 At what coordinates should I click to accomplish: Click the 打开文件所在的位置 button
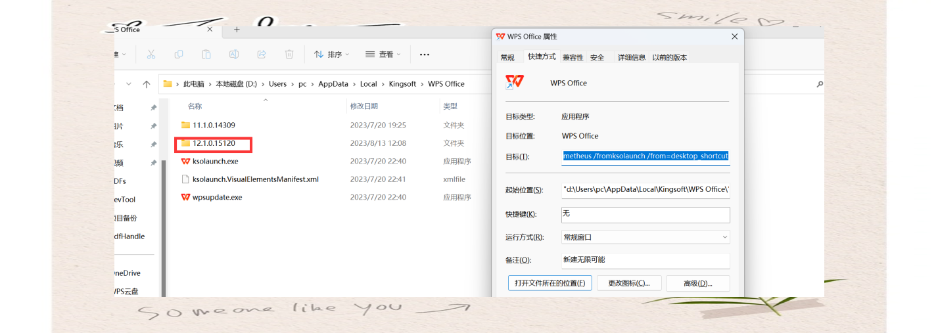pos(550,283)
